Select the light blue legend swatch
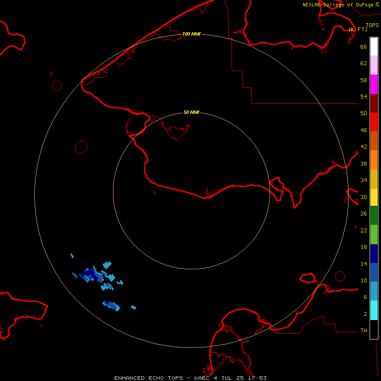381x381 pixels. point(374,291)
